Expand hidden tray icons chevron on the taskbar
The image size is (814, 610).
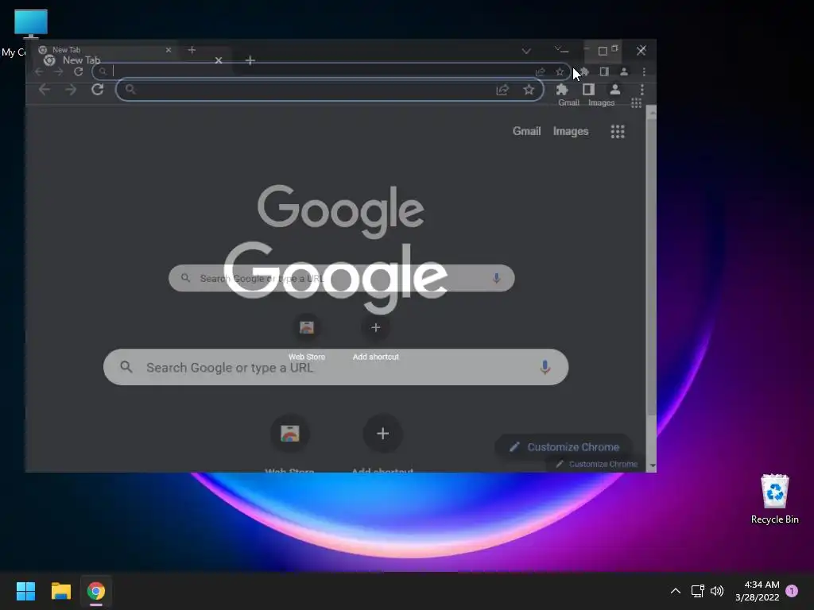[x=676, y=591]
